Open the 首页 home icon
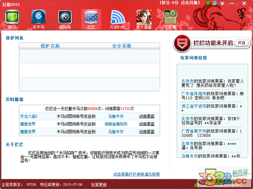The image size is (253, 189). click(x=12, y=19)
